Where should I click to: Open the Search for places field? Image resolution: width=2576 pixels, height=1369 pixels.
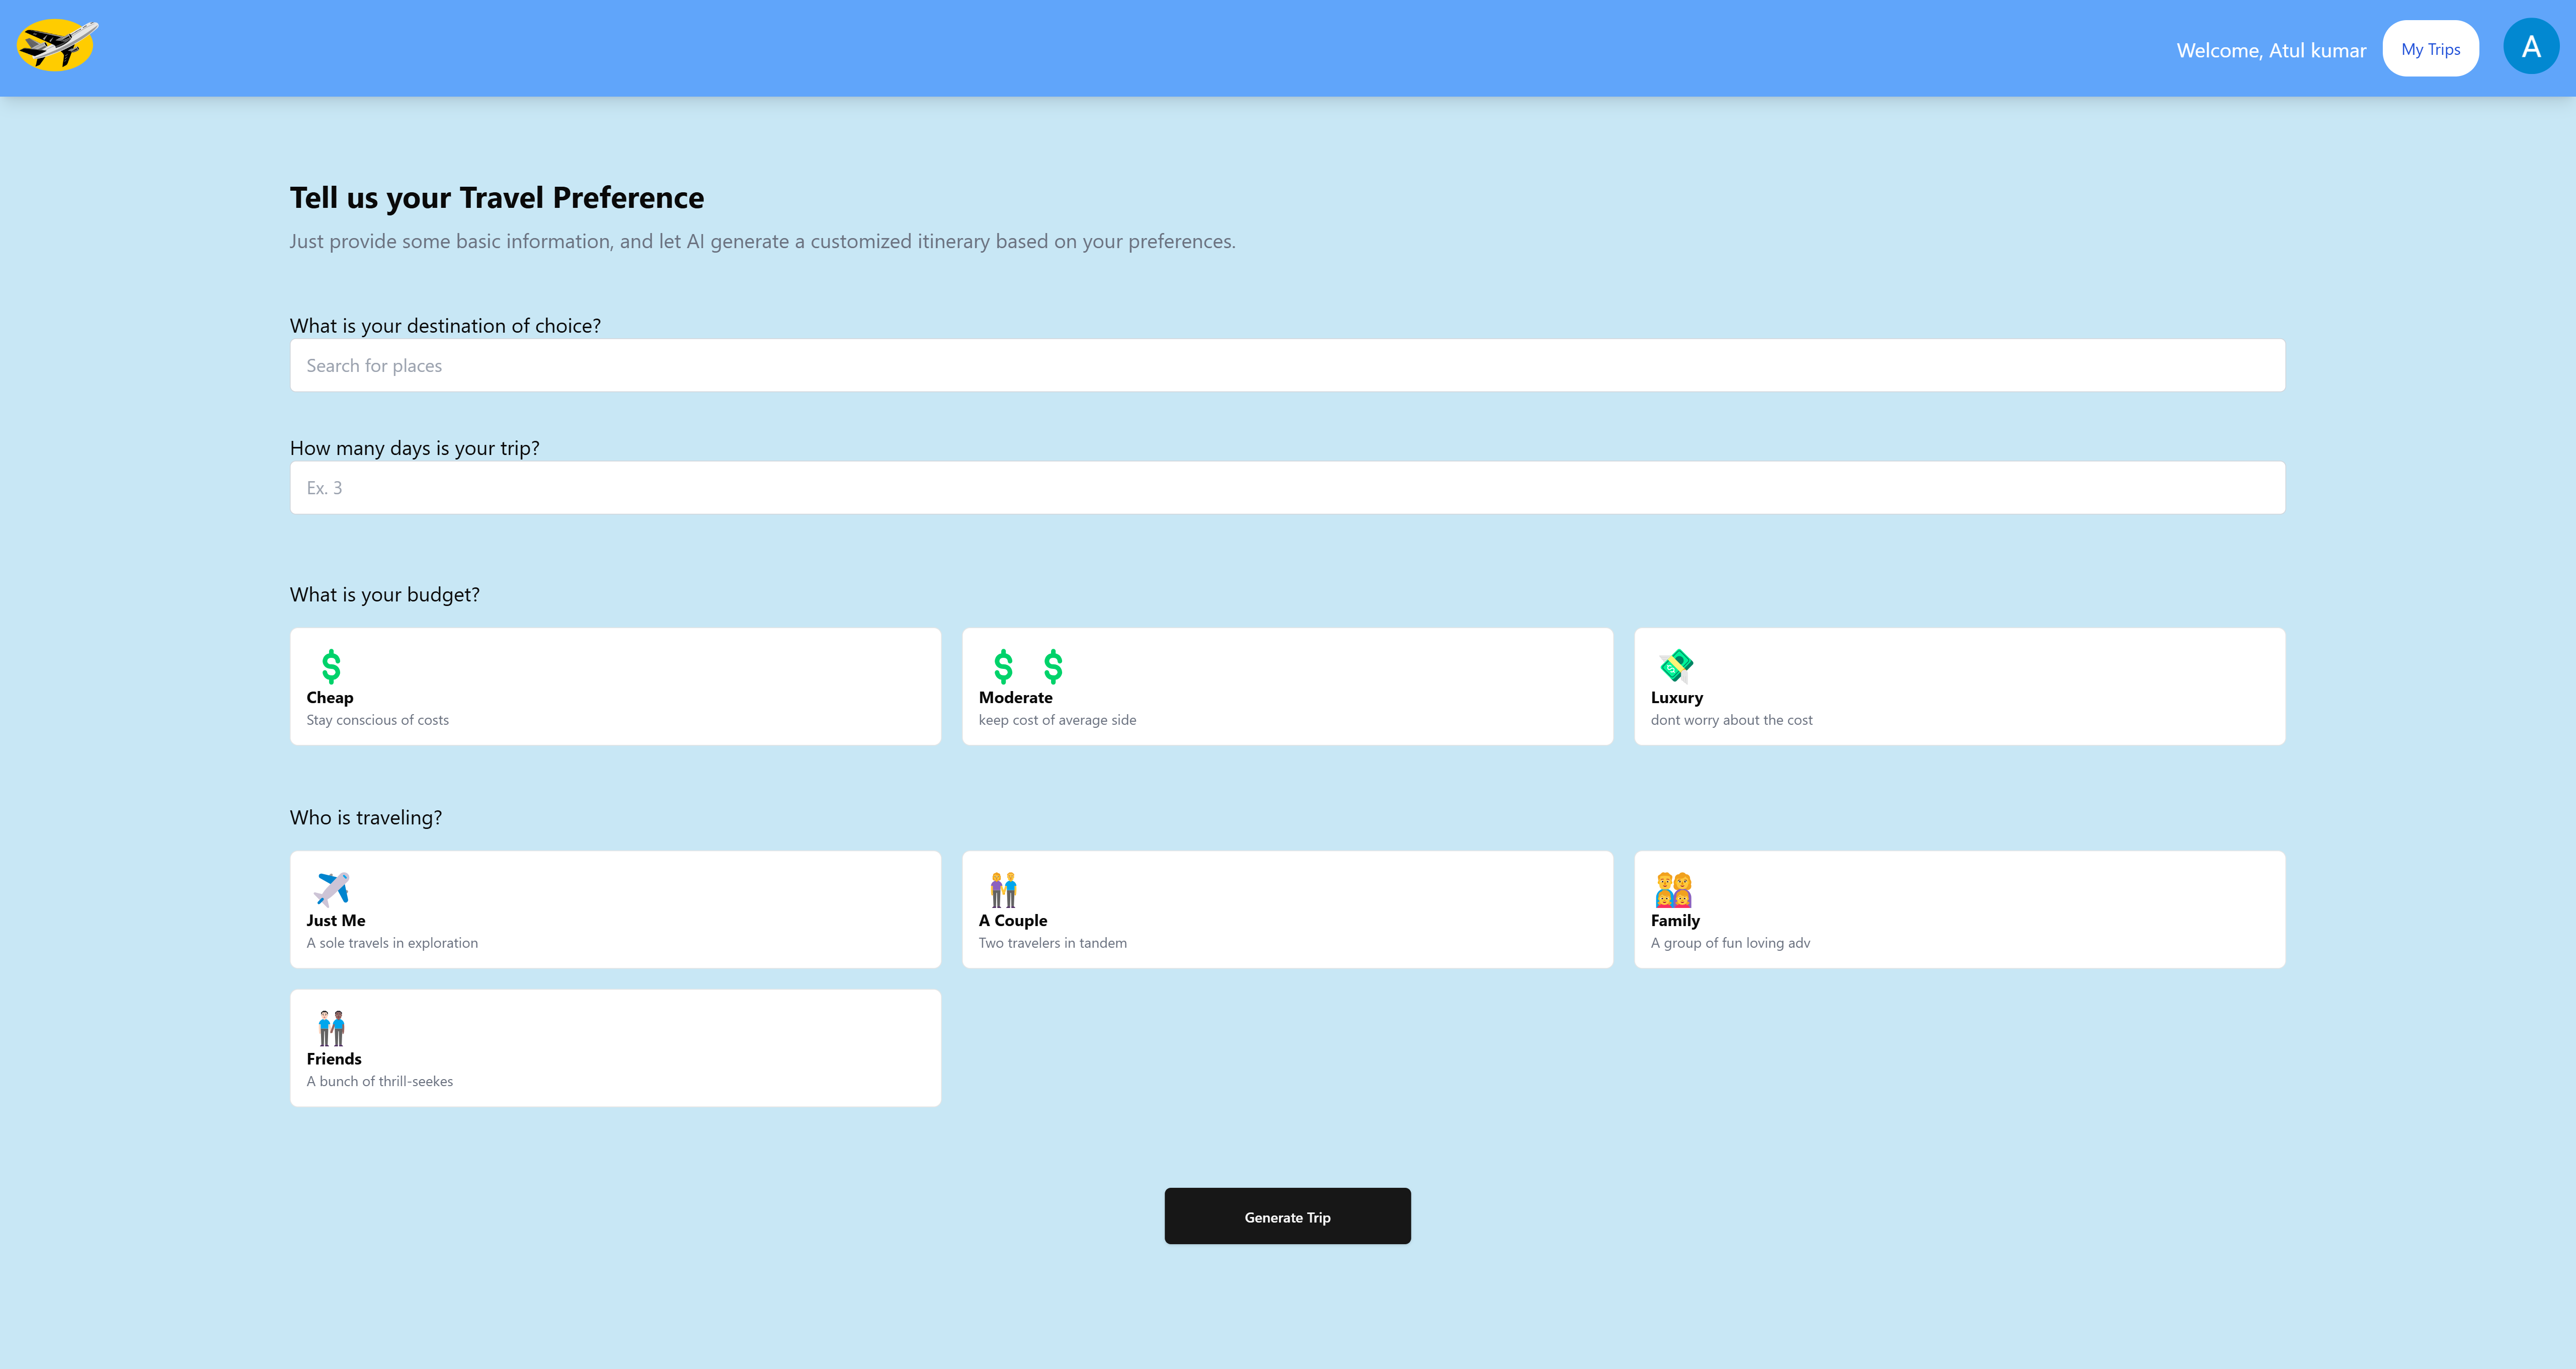(1287, 365)
